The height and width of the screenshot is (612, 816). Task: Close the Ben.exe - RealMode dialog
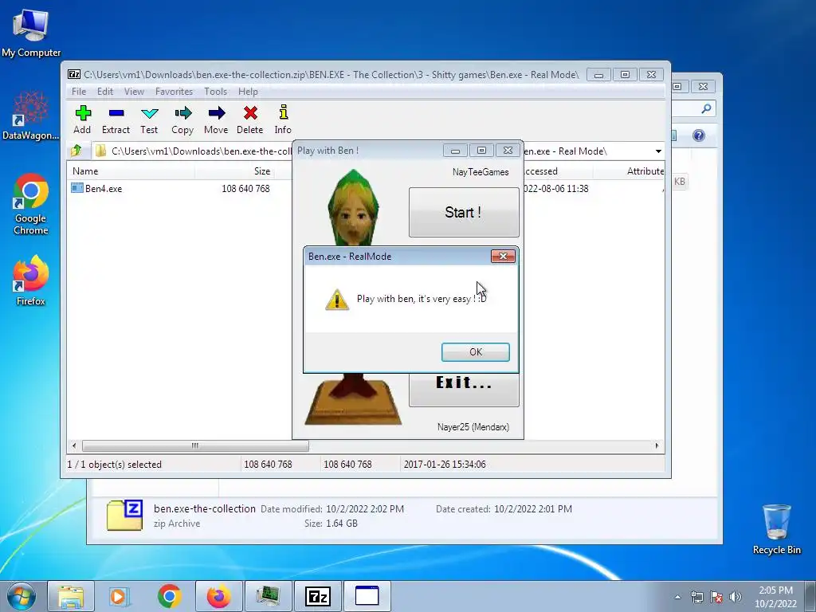(x=504, y=256)
